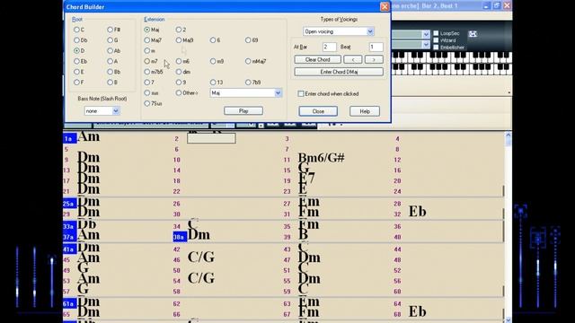Choose the m9 extension
Image resolution: width=575 pixels, height=323 pixels.
(213, 61)
